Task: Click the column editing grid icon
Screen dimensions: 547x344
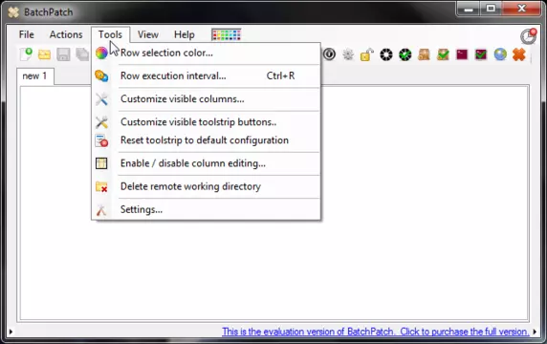Action: point(101,163)
